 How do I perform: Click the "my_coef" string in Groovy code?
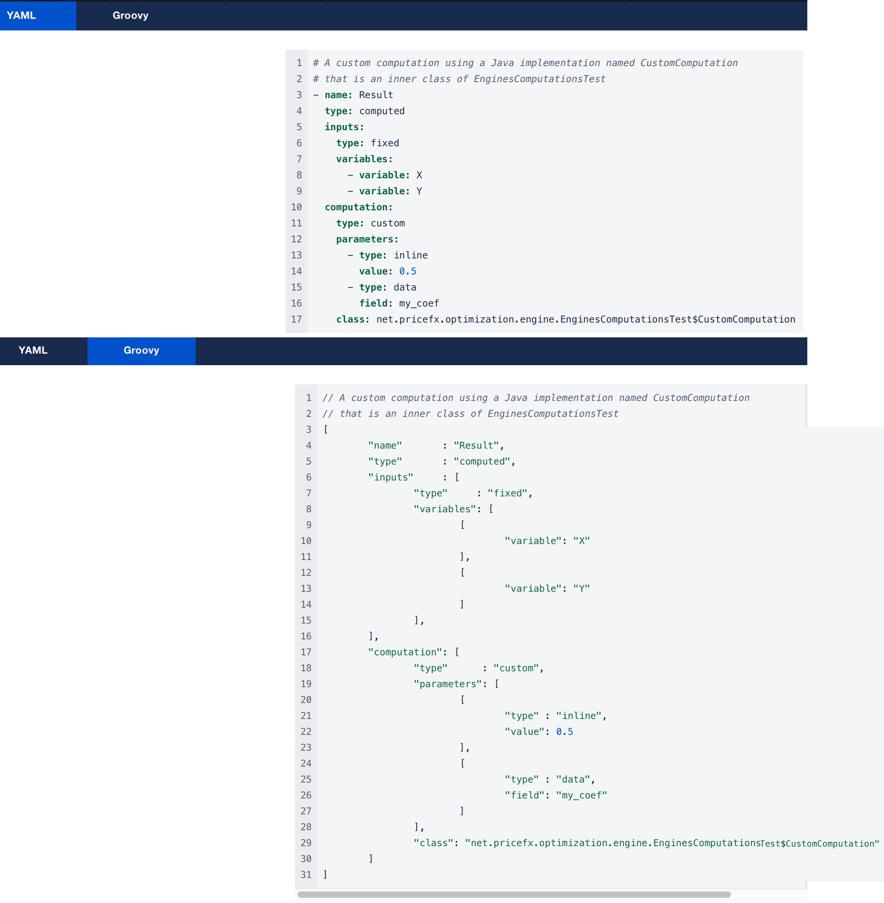pos(581,795)
